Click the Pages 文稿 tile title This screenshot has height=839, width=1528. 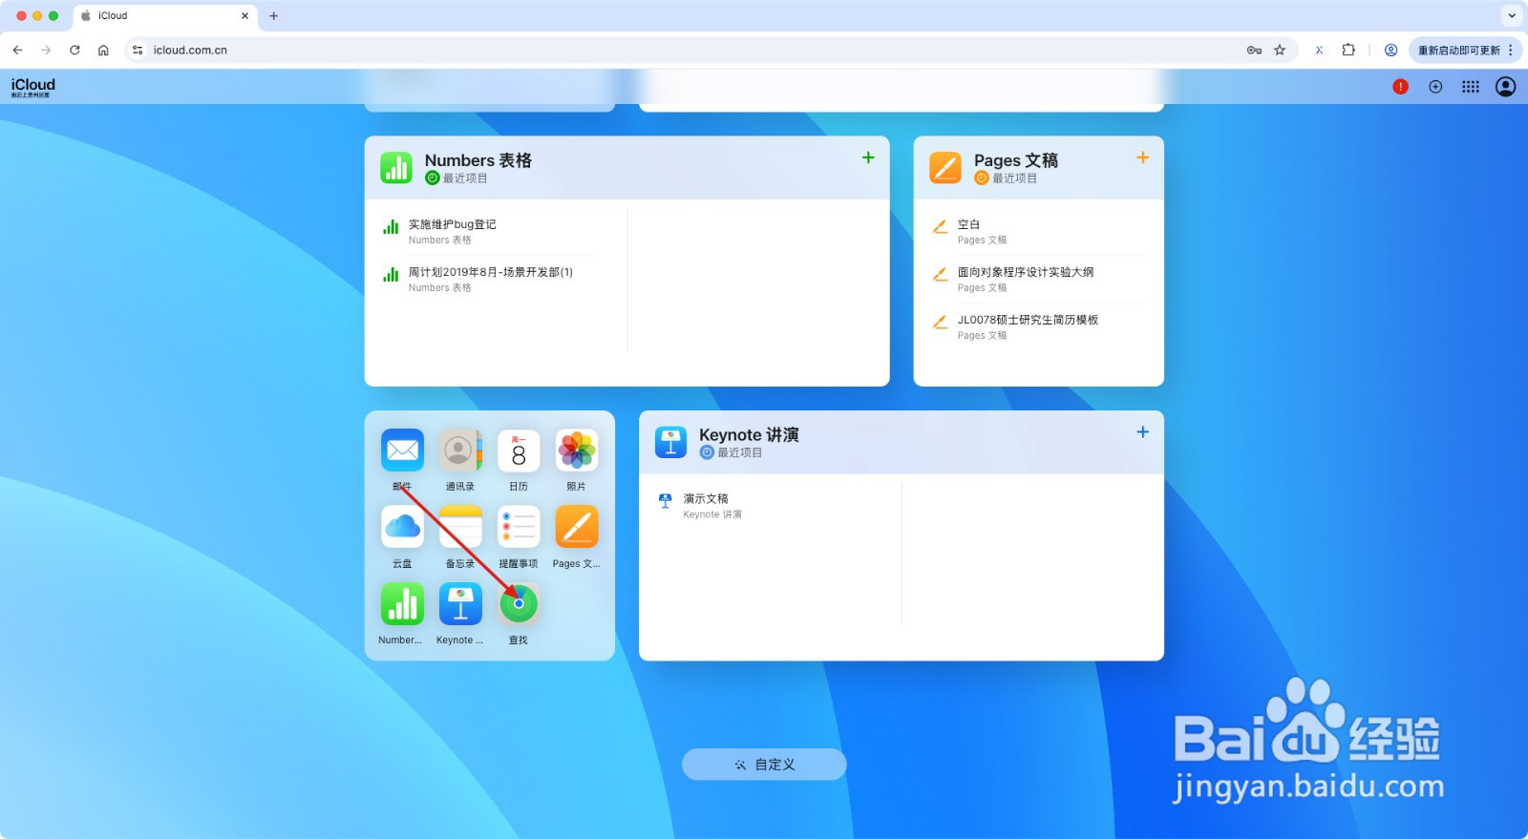coord(1016,160)
